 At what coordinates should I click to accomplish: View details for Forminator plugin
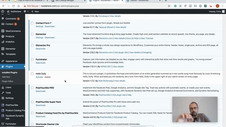pos(118,67)
